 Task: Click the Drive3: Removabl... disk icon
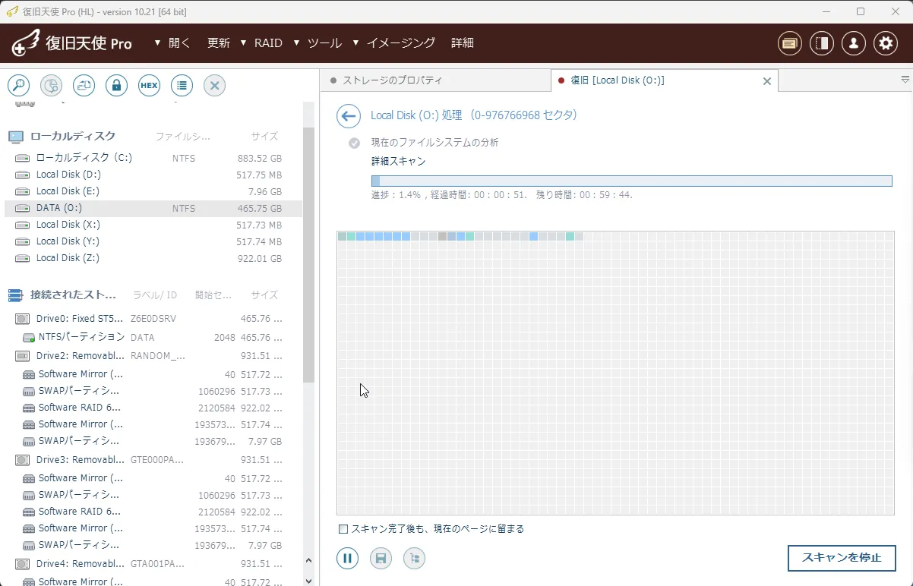tap(23, 460)
